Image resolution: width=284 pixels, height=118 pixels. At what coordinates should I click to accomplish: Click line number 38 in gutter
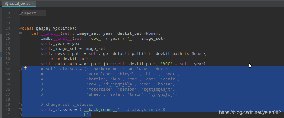pyautogui.click(x=8, y=99)
